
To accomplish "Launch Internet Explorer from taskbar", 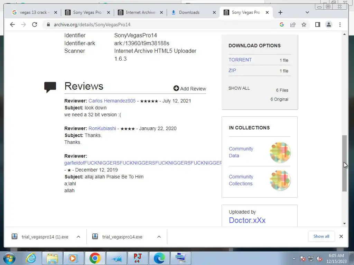I will tap(31, 258).
